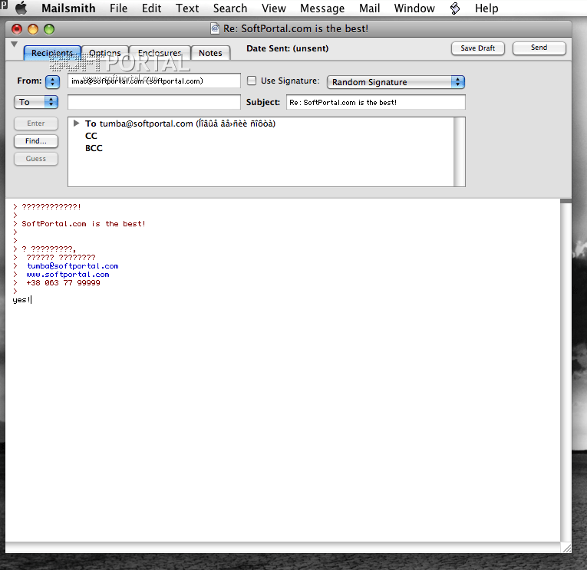Image resolution: width=587 pixels, height=570 pixels.
Task: Click the Guess button
Action: (x=36, y=159)
